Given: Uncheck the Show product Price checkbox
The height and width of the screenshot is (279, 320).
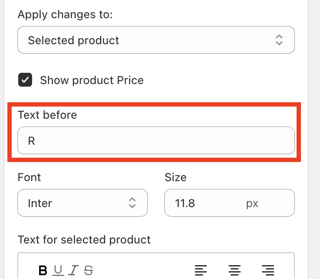Looking at the screenshot, I should pyautogui.click(x=25, y=80).
